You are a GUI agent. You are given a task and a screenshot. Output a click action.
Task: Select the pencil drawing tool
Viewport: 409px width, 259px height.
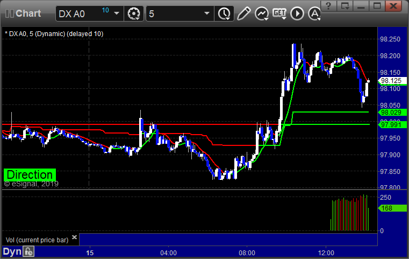click(243, 13)
